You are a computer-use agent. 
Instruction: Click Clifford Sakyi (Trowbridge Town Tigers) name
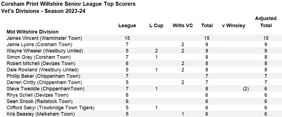click(51, 108)
